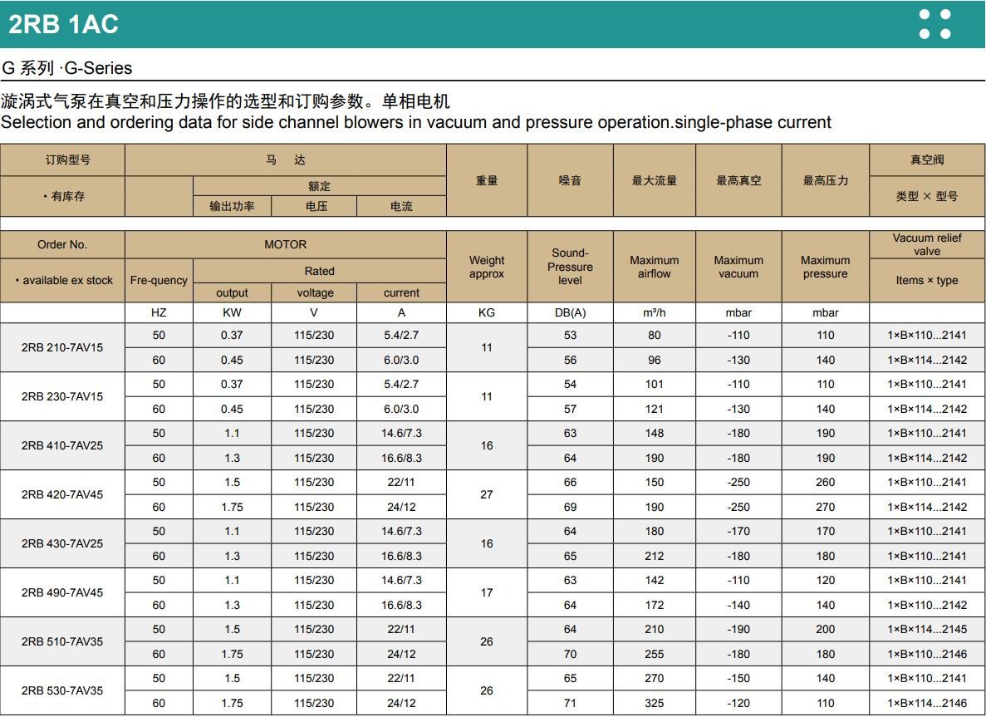Click the '最大流量' Chinese header cell
This screenshot has width=986, height=717.
654,180
